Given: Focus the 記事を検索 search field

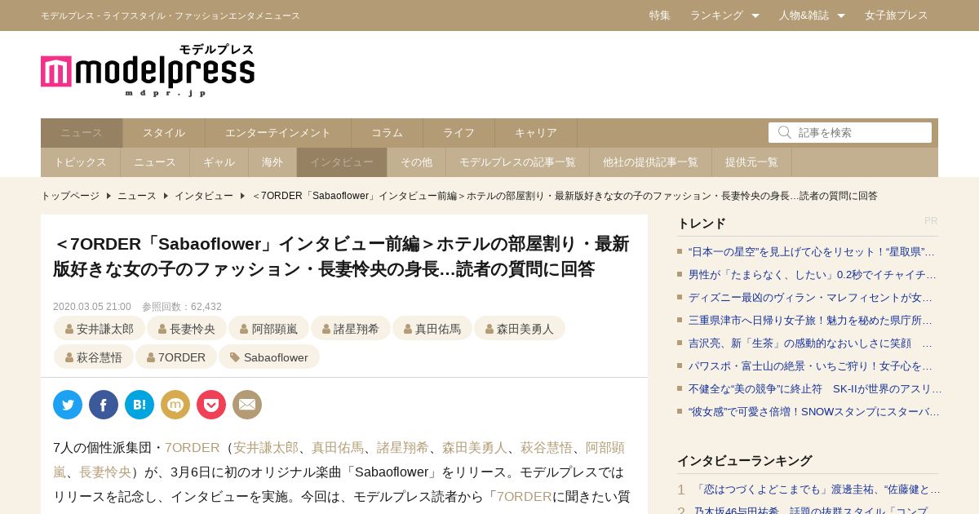Looking at the screenshot, I should tap(850, 132).
